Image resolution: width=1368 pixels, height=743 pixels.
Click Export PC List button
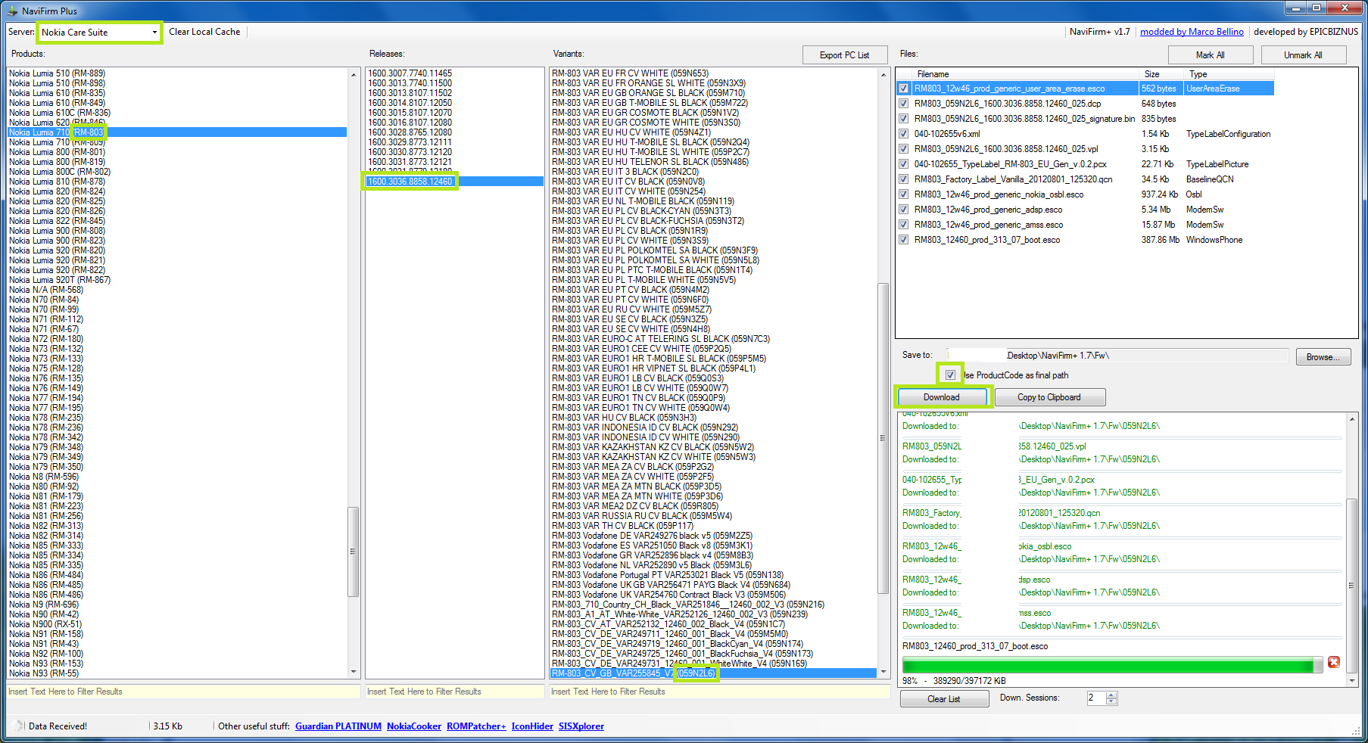(844, 55)
